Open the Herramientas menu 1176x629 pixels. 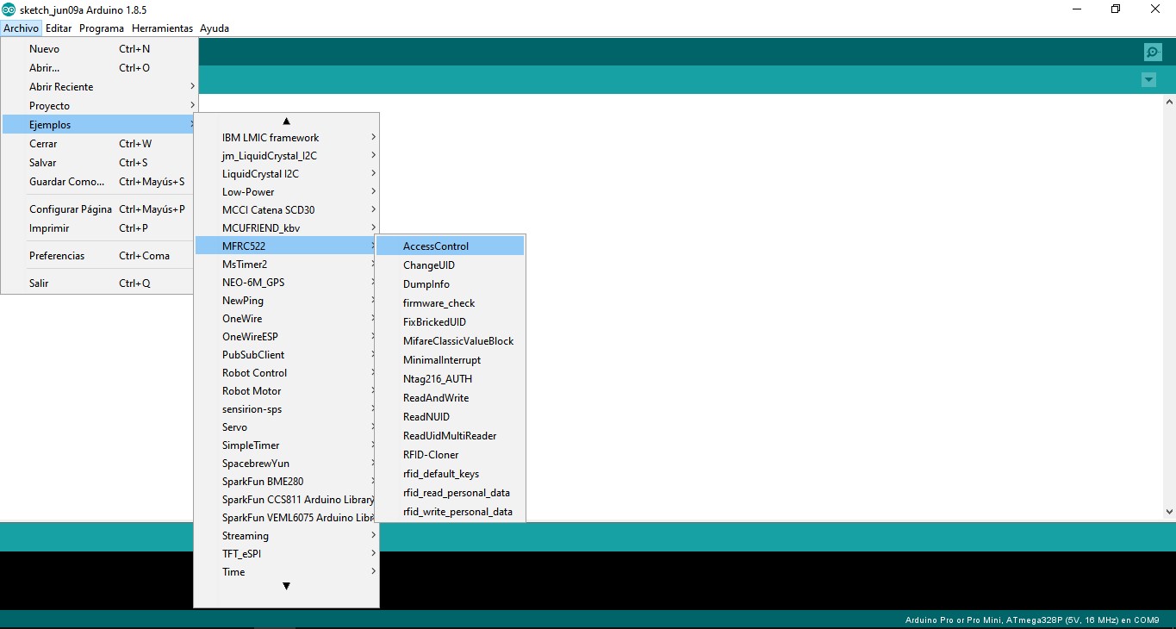coord(162,28)
